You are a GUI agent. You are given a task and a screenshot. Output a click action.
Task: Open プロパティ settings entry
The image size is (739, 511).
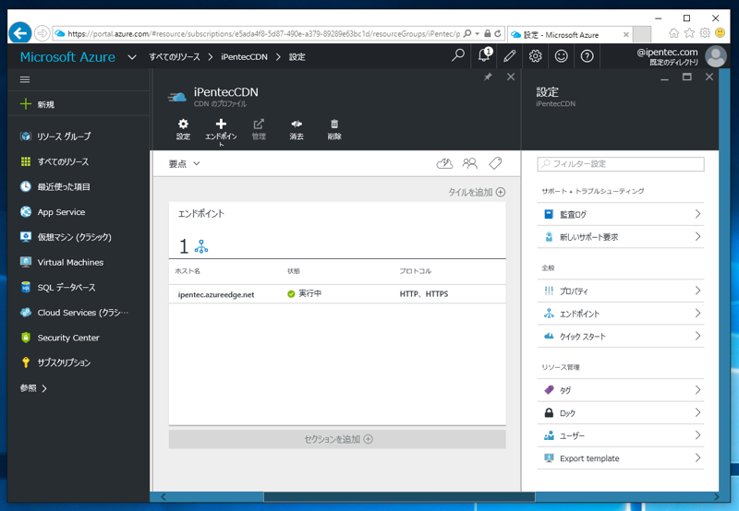tap(621, 291)
